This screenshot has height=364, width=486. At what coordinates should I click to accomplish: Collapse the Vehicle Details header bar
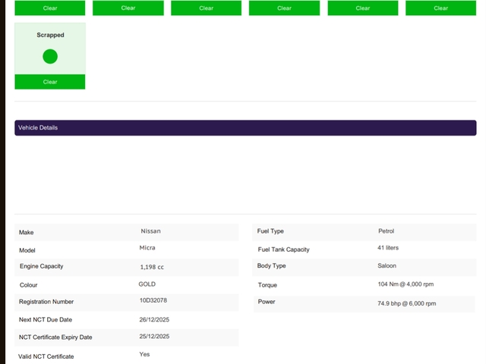245,127
